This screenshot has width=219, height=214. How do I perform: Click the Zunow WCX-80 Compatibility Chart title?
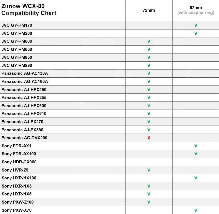pyautogui.click(x=29, y=10)
